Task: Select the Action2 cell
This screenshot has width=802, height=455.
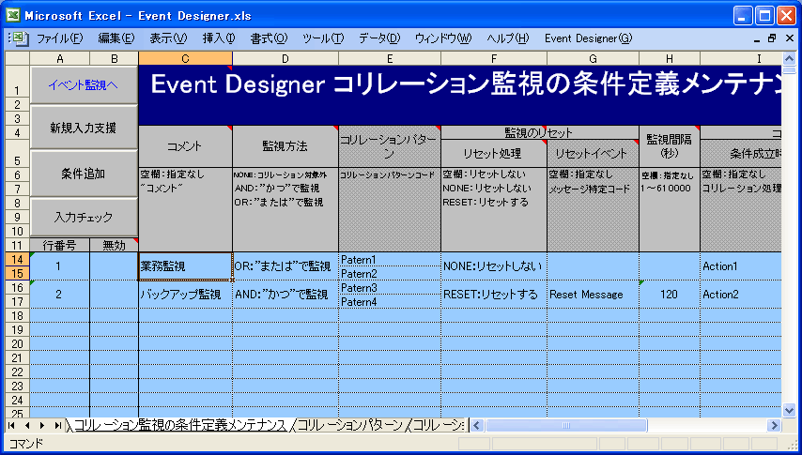Action: (741, 295)
